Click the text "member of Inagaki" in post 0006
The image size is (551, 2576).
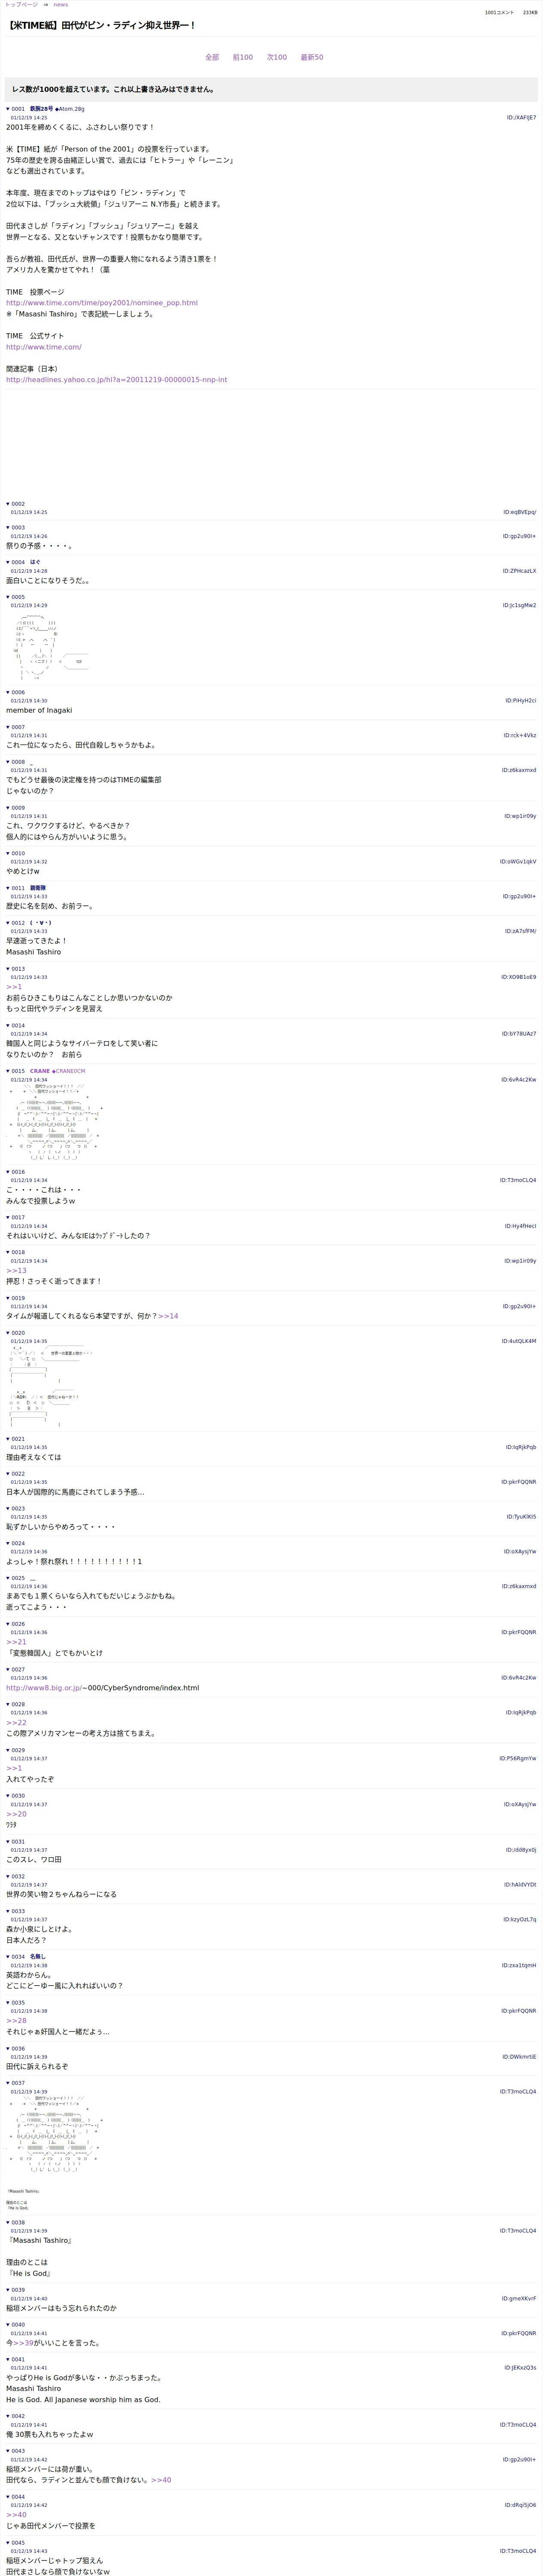coord(39,711)
